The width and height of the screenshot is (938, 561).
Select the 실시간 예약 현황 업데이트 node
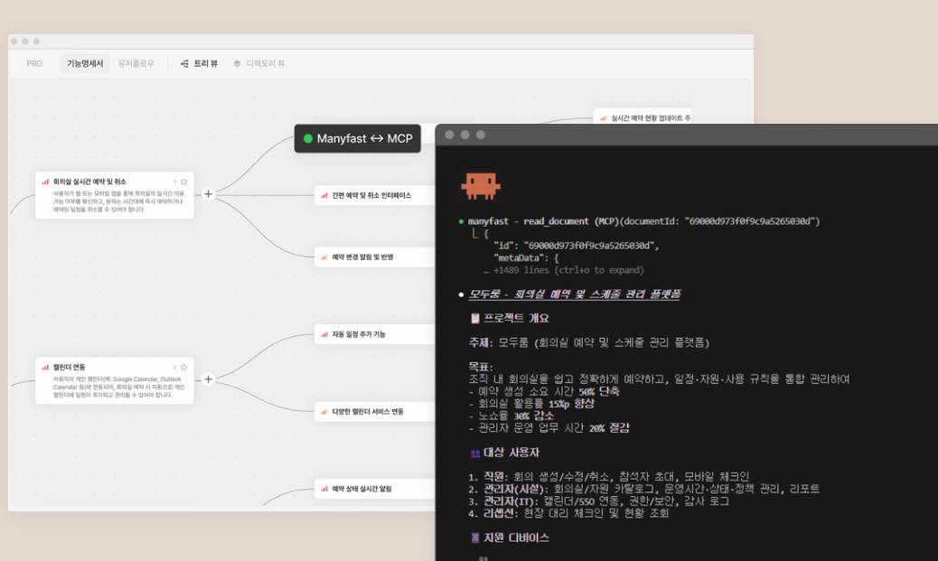643,117
